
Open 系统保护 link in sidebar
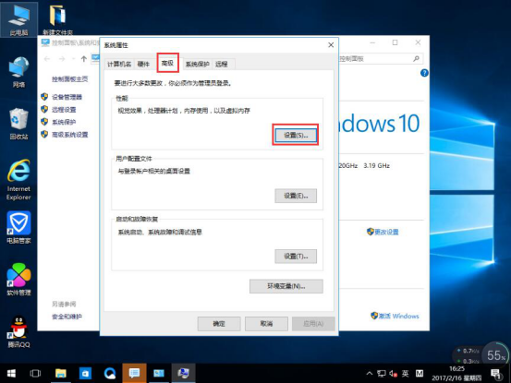point(64,122)
